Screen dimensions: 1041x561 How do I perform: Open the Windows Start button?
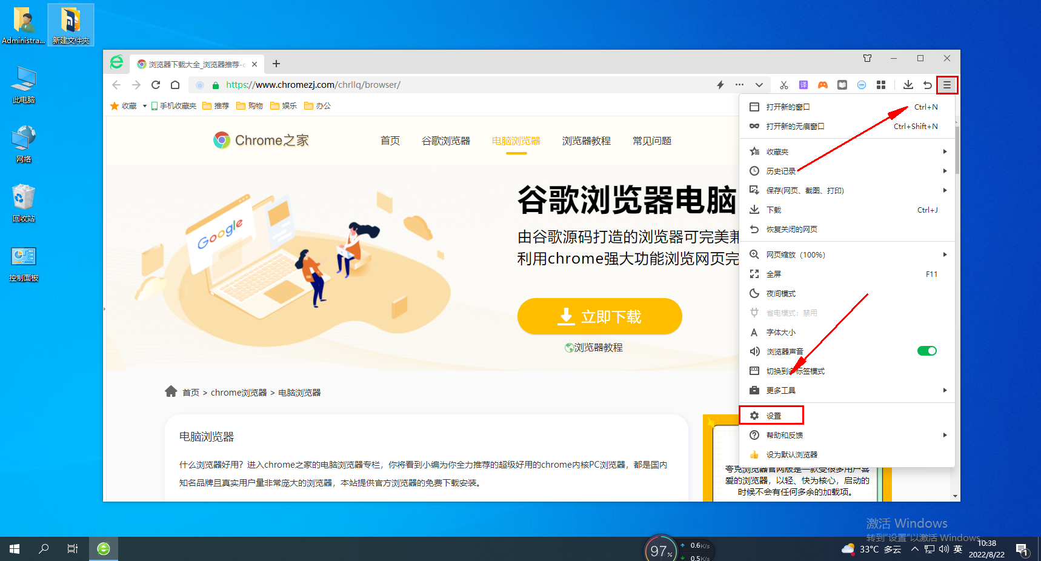15,549
